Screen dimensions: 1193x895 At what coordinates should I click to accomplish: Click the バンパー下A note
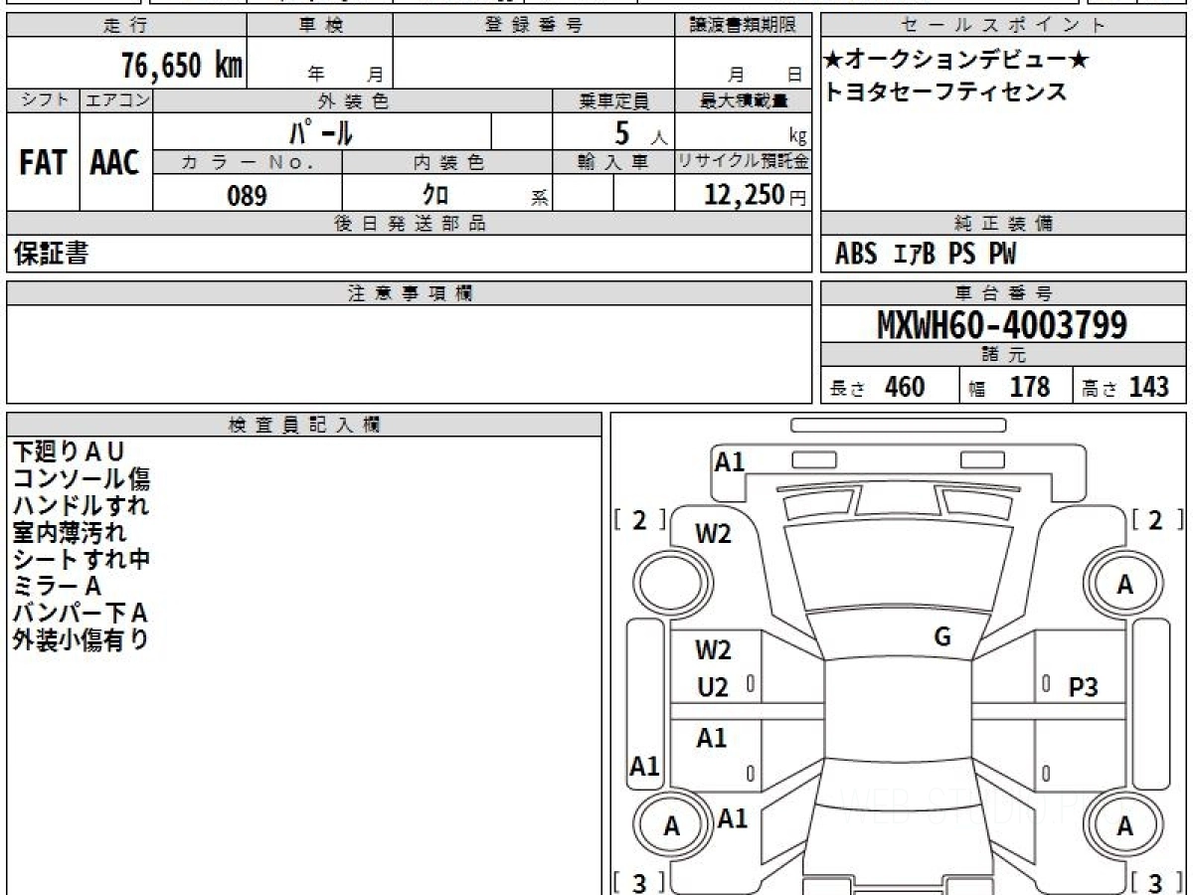click(x=81, y=613)
